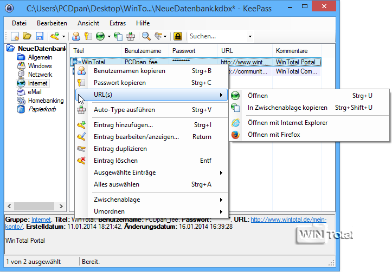The image size is (392, 272).
Task: Choose Öffnen mit Internet Explorer
Action: [309, 123]
